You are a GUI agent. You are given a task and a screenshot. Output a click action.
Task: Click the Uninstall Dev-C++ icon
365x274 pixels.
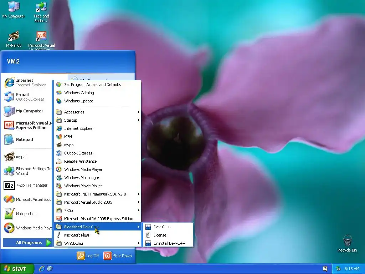click(x=148, y=243)
